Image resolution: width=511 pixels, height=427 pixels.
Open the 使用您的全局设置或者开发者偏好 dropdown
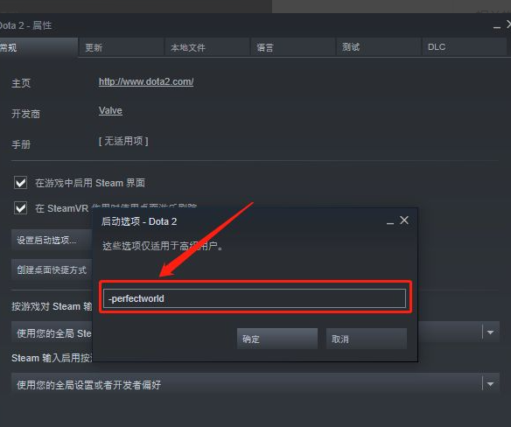(x=255, y=384)
